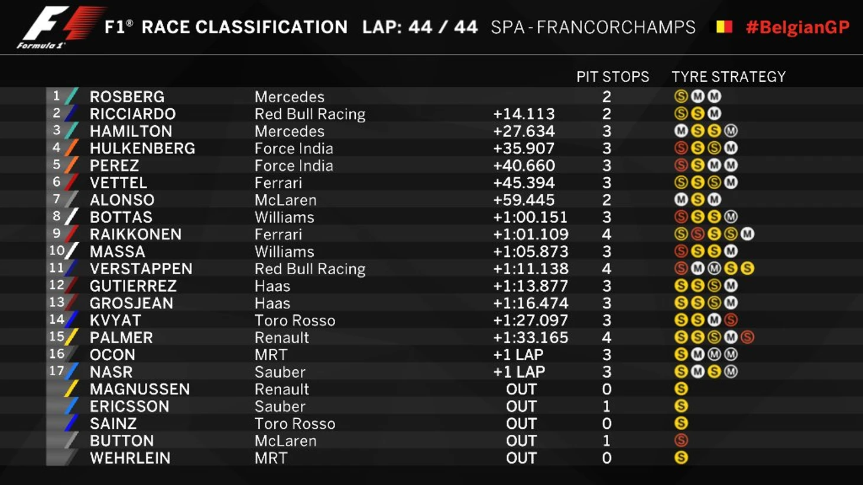Click Wehrlein's soft tyre icon

tap(681, 457)
